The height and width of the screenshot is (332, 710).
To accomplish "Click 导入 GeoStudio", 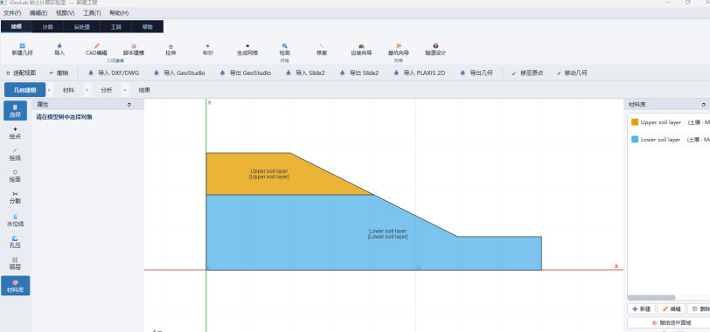I will 179,73.
